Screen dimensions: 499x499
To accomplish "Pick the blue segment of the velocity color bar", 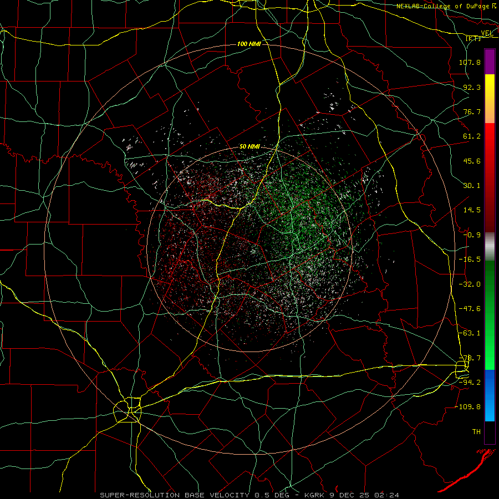I will click(x=490, y=395).
